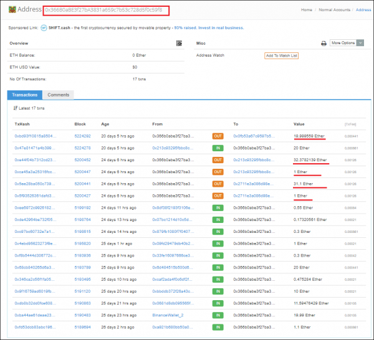Open block 5224292 link
The height and width of the screenshot is (340, 374).
point(82,136)
